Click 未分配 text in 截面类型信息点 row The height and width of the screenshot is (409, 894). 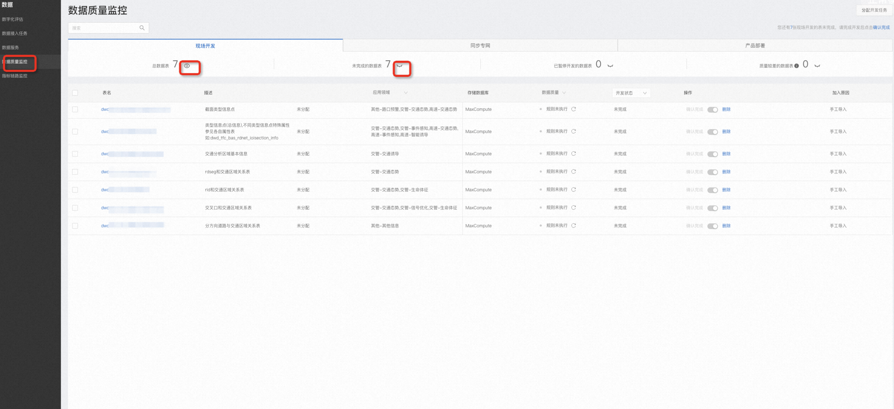click(303, 109)
